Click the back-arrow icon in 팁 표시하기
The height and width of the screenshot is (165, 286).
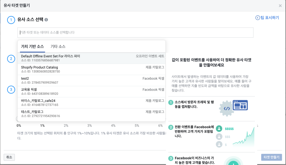coord(258,18)
